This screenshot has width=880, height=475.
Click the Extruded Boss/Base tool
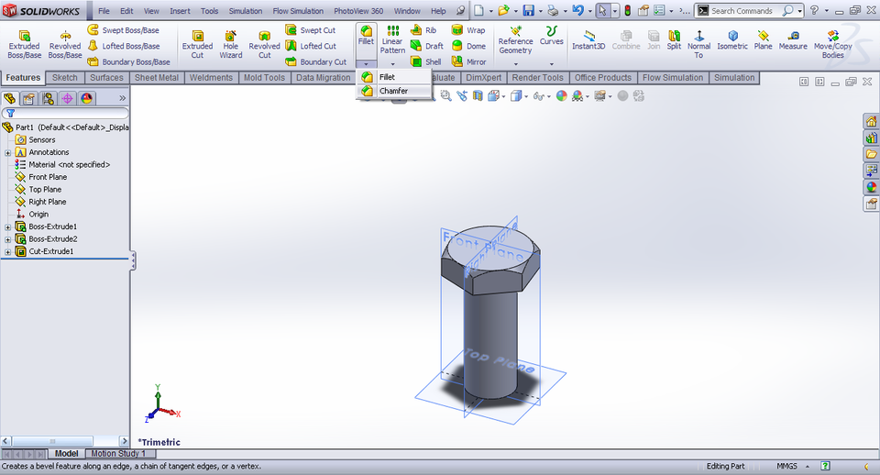click(x=24, y=42)
